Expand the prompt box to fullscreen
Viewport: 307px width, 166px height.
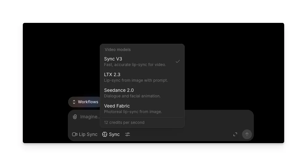(235, 134)
